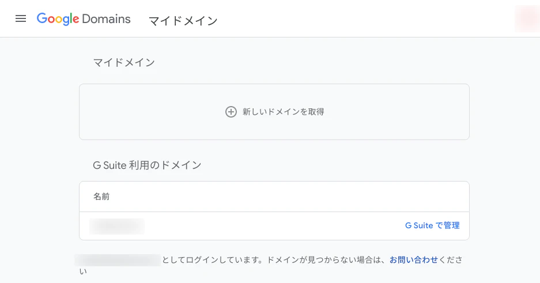Click the G Suite 利用のドメイン heading
Viewport: 540px width, 283px height.
point(147,165)
